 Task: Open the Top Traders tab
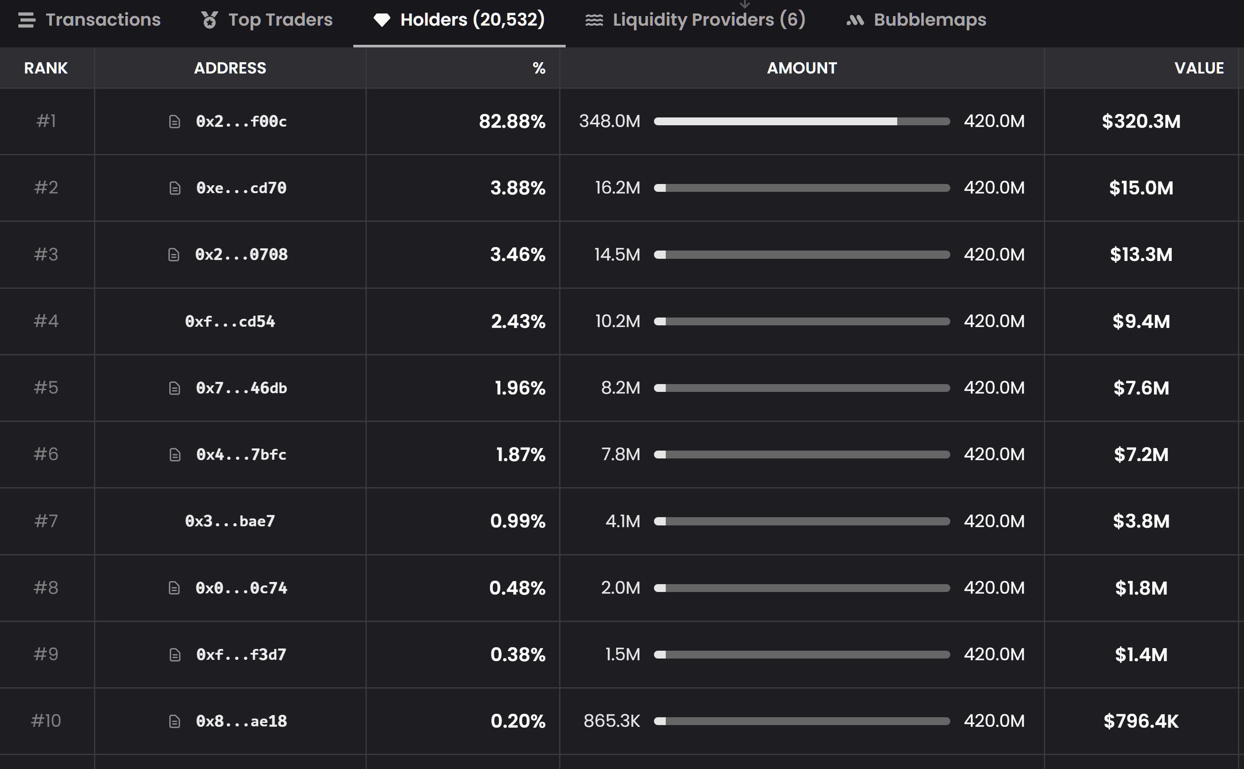[x=267, y=20]
